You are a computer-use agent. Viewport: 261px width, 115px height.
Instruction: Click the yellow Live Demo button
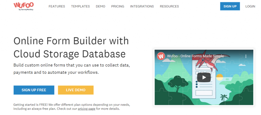tap(76, 90)
